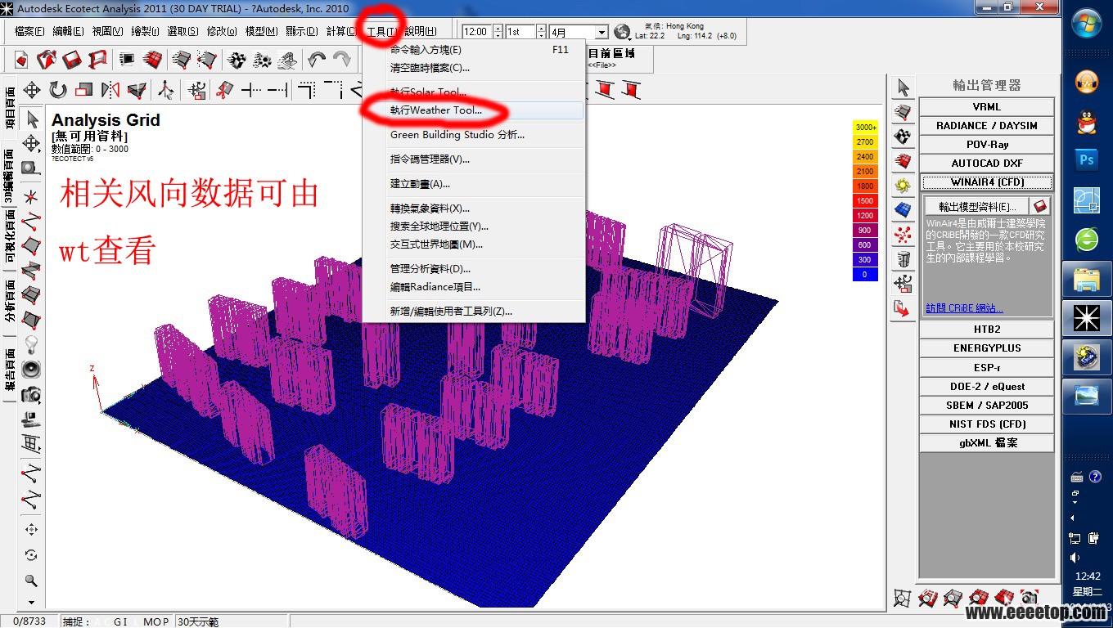Click the time spinner arrows beside 12:00
The height and width of the screenshot is (628, 1113).
tap(496, 32)
